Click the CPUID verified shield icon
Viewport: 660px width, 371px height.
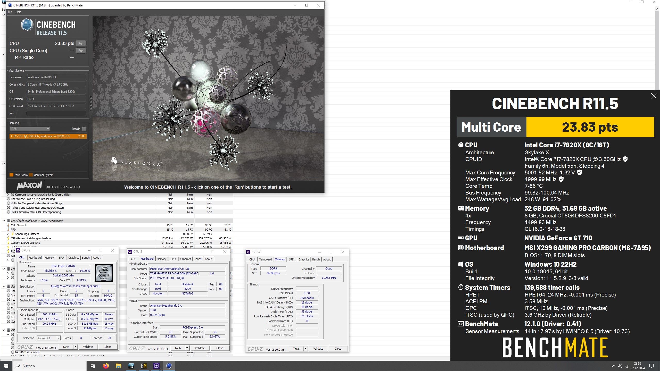tap(625, 159)
